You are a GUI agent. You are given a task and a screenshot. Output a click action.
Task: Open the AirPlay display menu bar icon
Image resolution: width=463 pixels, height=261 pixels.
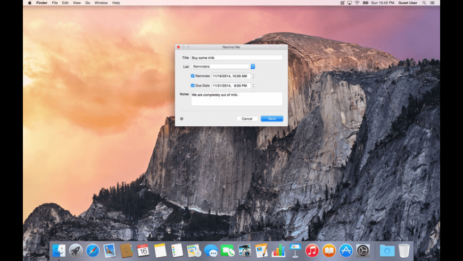(x=350, y=3)
